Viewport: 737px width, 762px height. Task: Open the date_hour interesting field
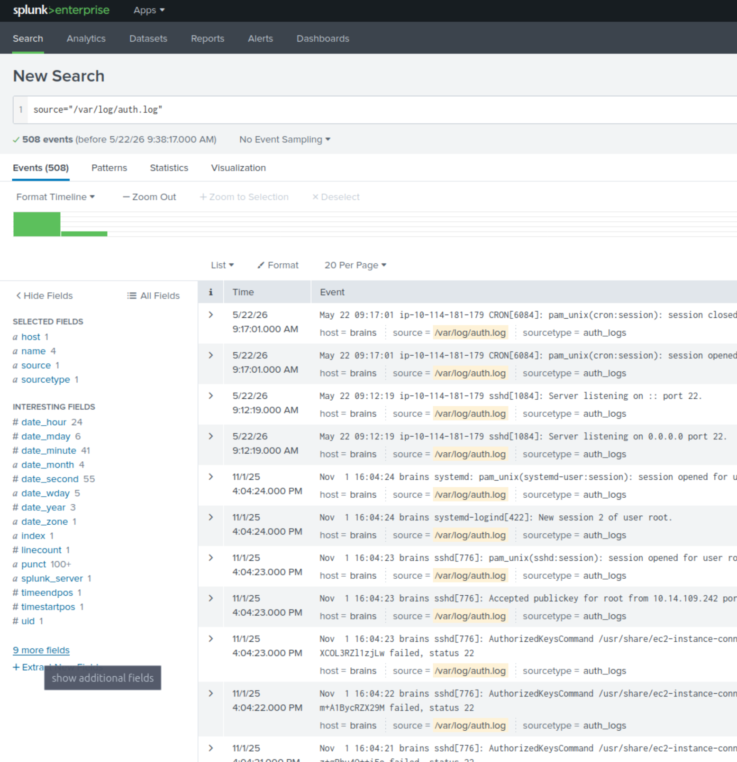click(x=44, y=422)
